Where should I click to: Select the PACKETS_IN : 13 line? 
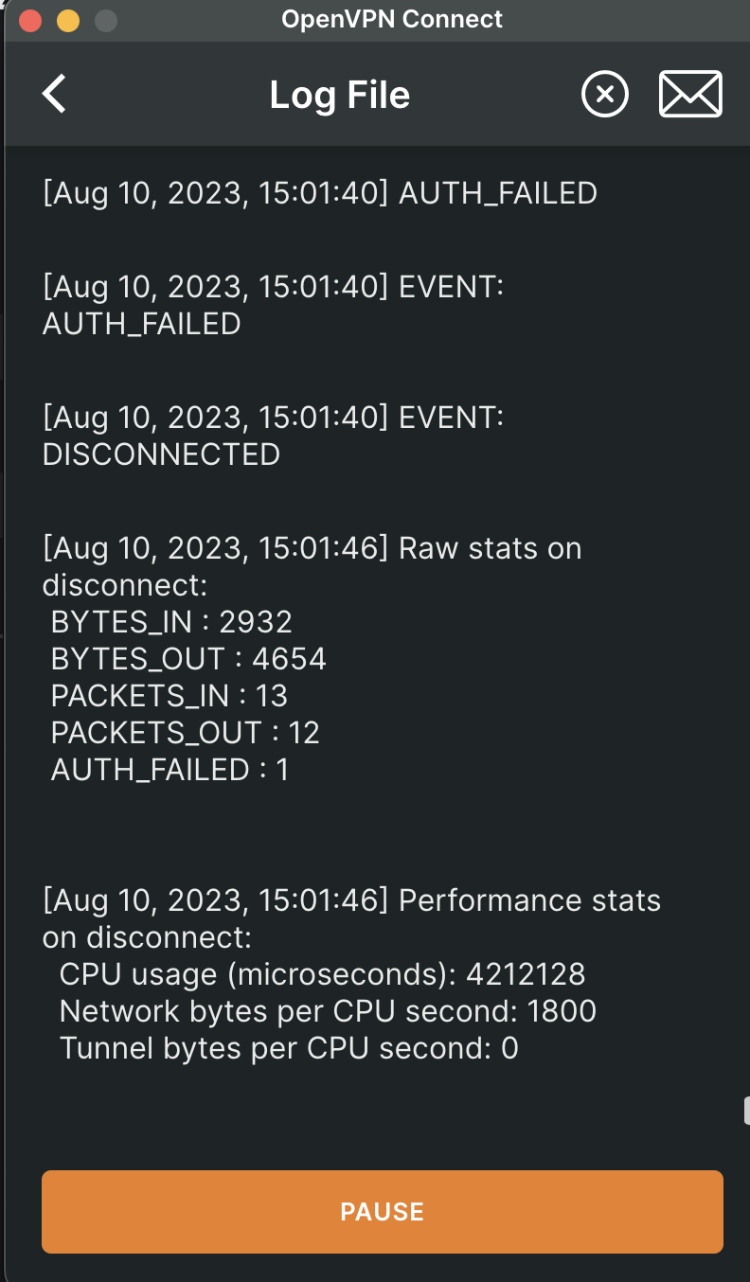tap(169, 696)
